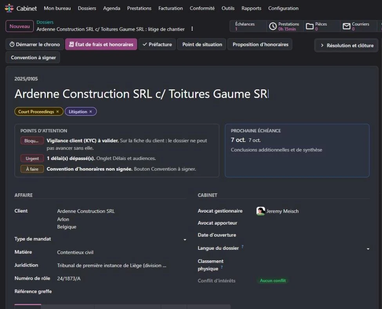Click the Cabinet app logo icon
The image size is (382, 309).
[x=9, y=8]
